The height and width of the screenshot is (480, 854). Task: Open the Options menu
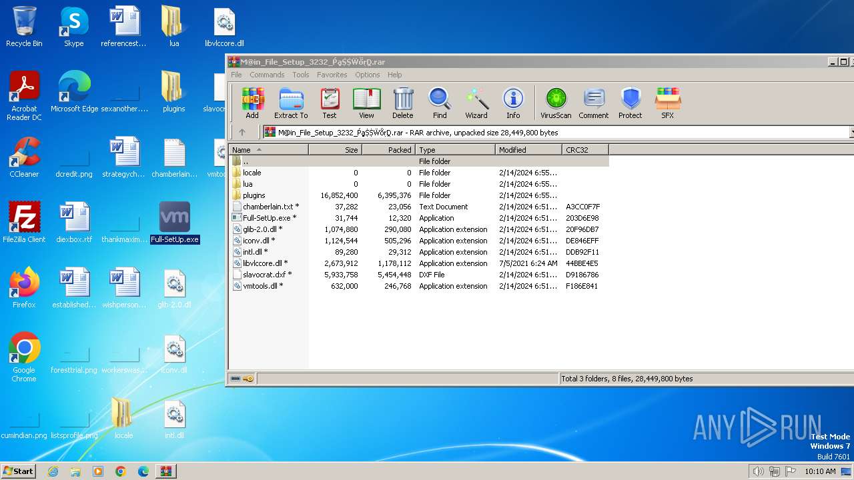pos(368,75)
